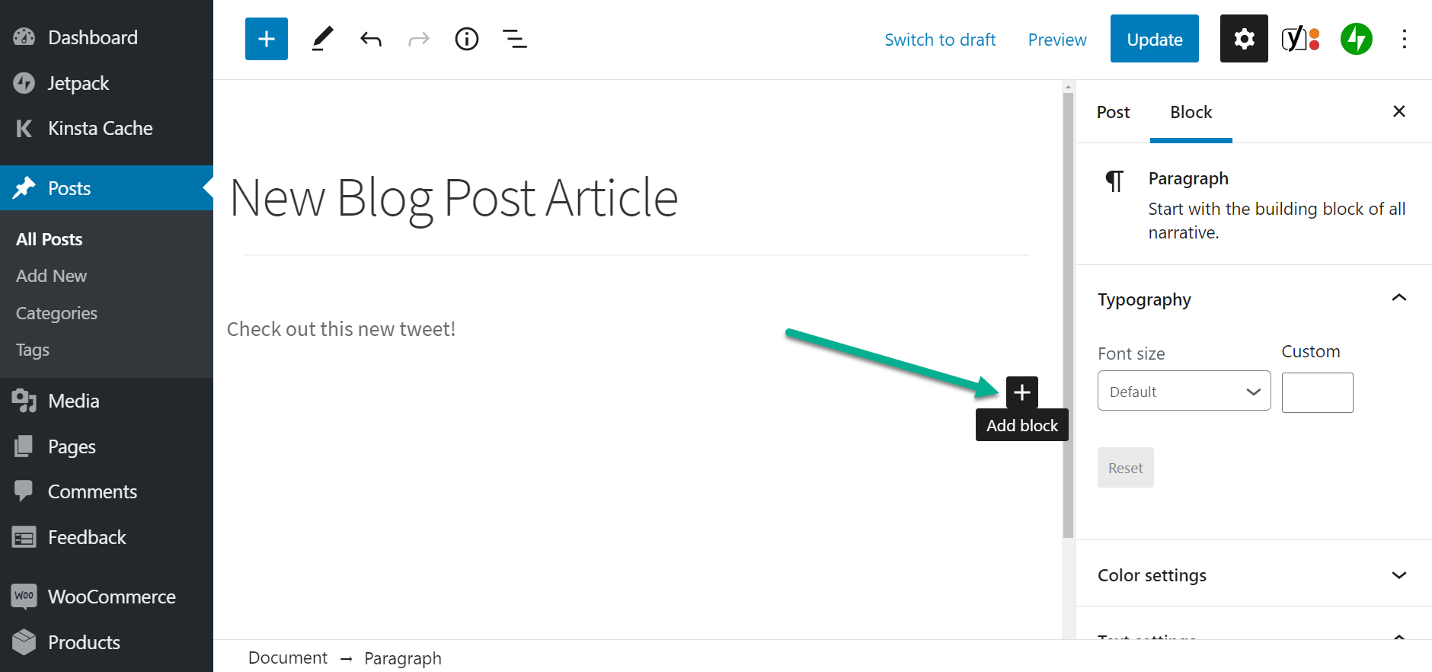This screenshot has height=672, width=1432.
Task: Open the block list view outline
Action: click(515, 39)
